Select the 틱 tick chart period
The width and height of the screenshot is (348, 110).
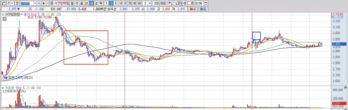101,3
